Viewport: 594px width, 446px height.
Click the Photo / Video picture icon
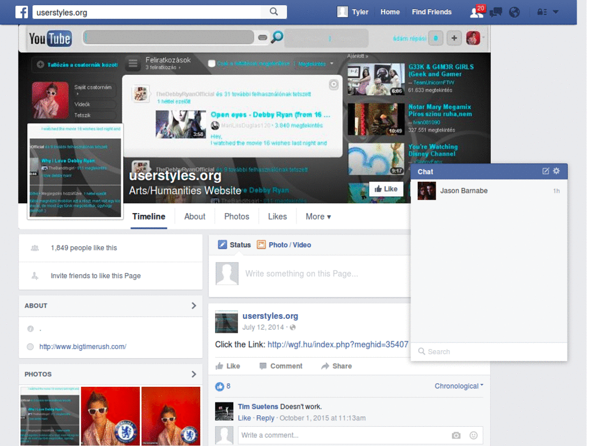(262, 244)
